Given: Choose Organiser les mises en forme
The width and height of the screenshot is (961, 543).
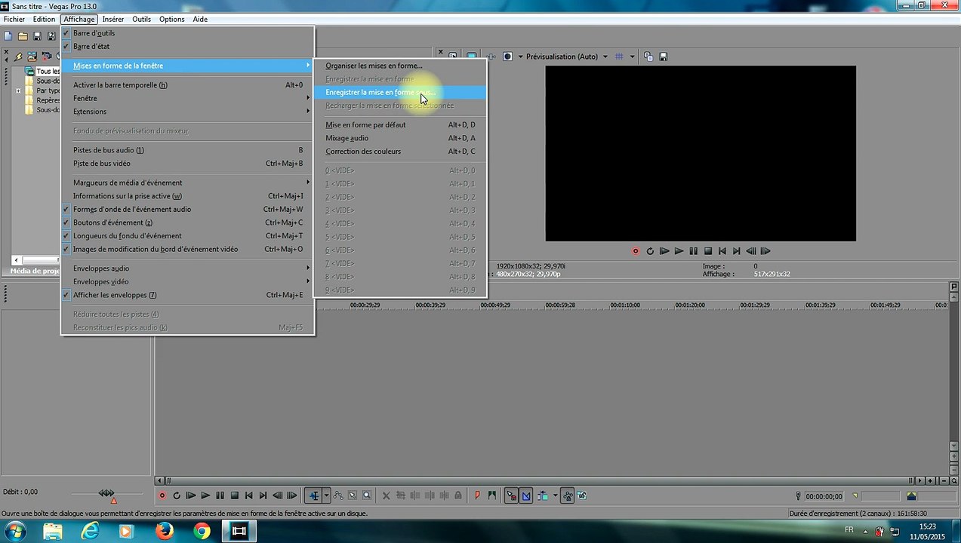Looking at the screenshot, I should pos(400,66).
